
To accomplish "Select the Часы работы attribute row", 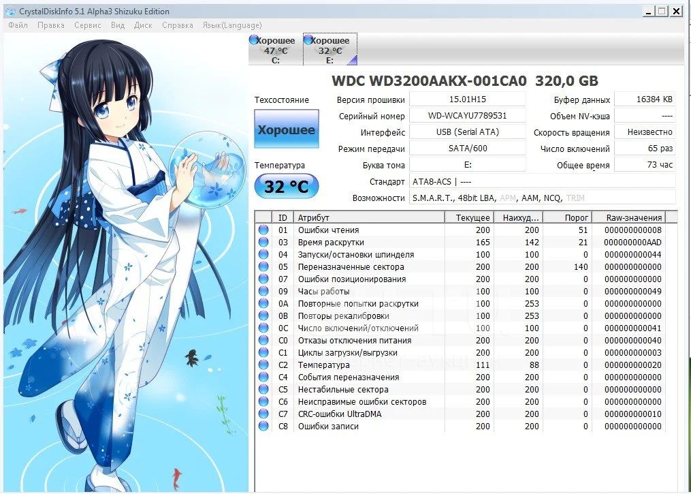I will pyautogui.click(x=460, y=291).
